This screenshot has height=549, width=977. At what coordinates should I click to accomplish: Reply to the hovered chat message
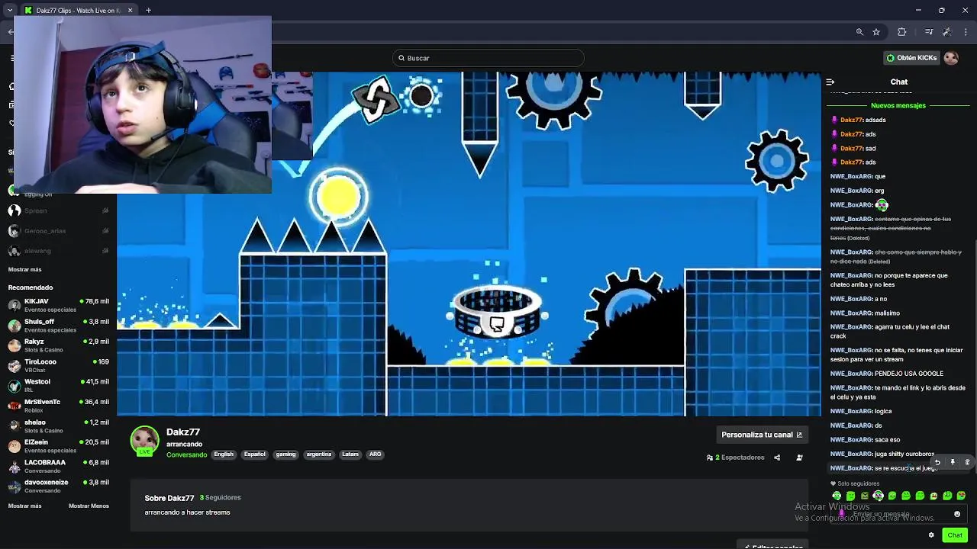(937, 462)
